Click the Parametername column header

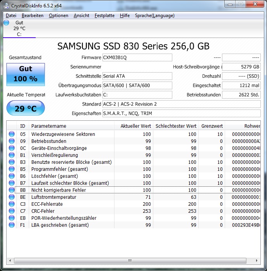(71, 126)
